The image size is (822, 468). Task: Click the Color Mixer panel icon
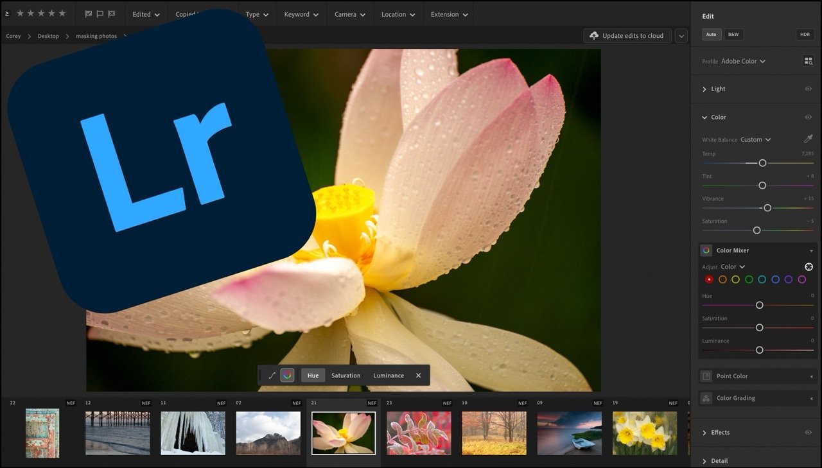(706, 250)
